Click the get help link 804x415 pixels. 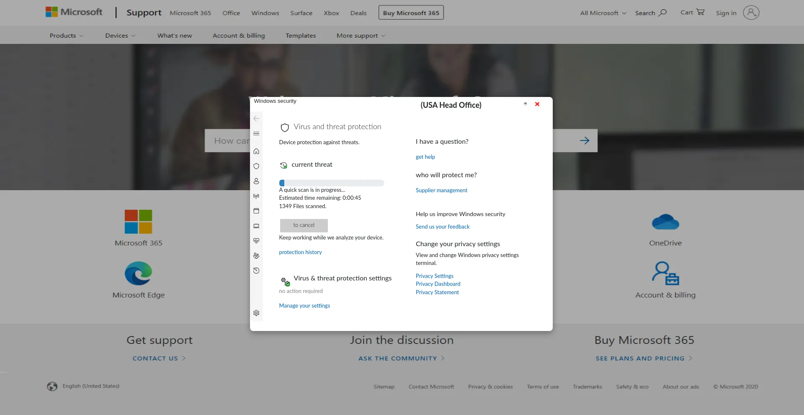(x=425, y=157)
